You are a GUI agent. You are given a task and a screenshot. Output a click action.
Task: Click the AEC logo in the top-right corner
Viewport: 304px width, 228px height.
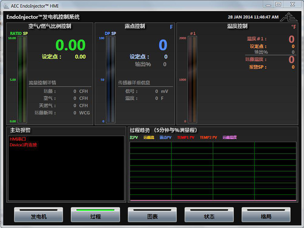click(x=289, y=17)
